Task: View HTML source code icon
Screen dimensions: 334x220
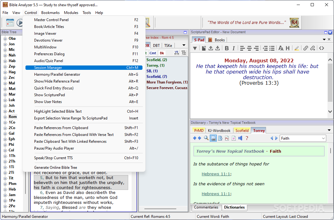Action: point(322,48)
